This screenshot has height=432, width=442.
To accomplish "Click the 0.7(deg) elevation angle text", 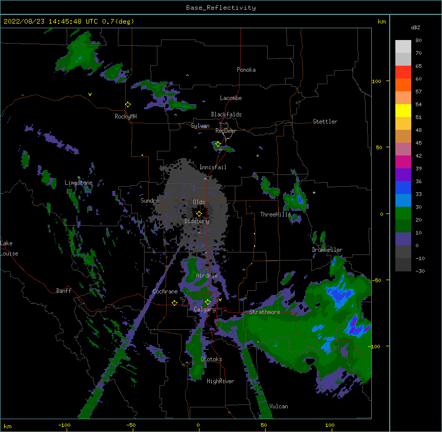I will click(118, 22).
